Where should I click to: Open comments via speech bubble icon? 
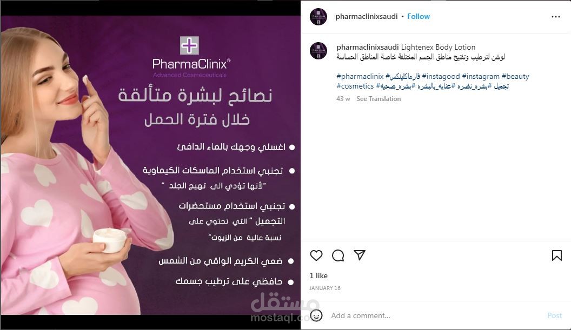click(x=338, y=255)
